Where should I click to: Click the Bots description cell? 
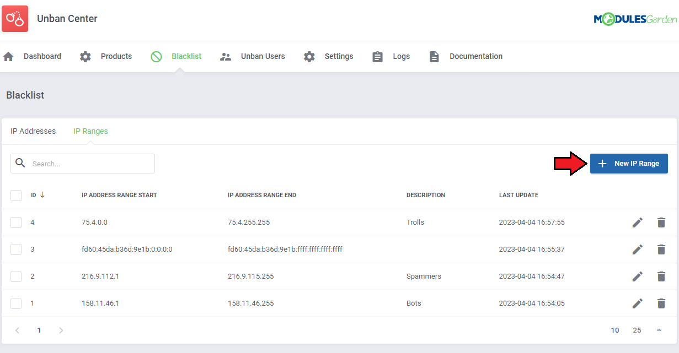click(x=414, y=303)
